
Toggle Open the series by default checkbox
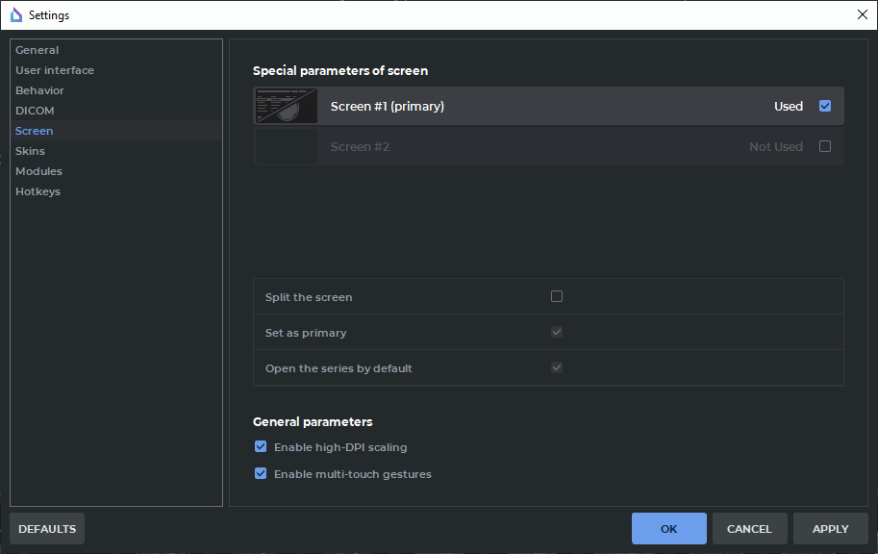click(557, 368)
